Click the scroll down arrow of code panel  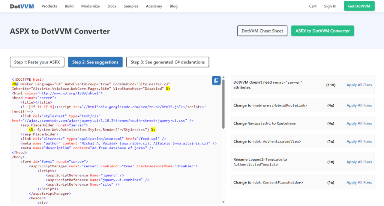pyautogui.click(x=223, y=202)
